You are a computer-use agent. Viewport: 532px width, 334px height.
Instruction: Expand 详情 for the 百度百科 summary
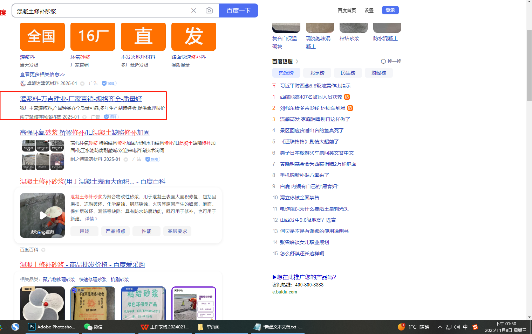[91, 219]
